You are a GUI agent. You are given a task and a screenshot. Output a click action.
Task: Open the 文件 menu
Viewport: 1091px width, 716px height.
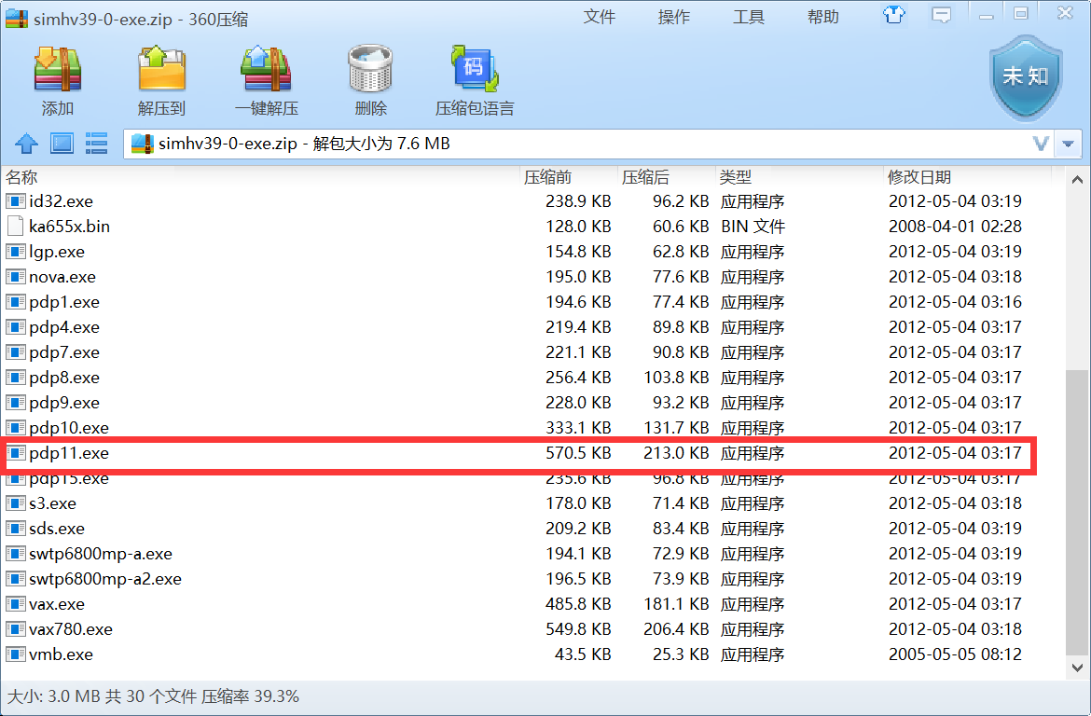pos(600,17)
